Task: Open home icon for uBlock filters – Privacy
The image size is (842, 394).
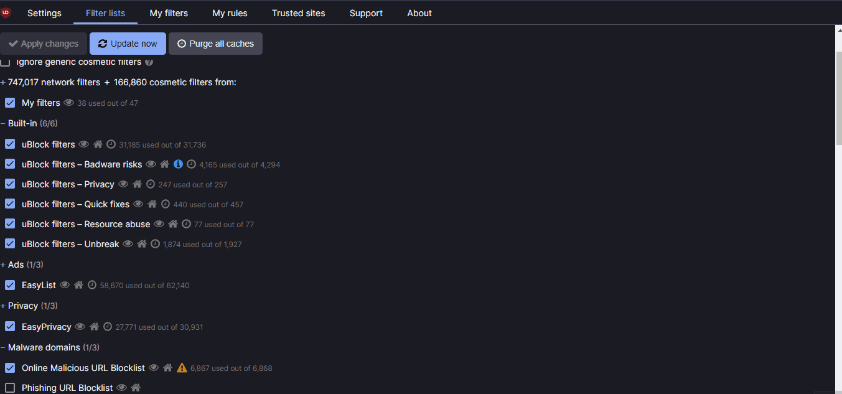Action: click(x=137, y=184)
